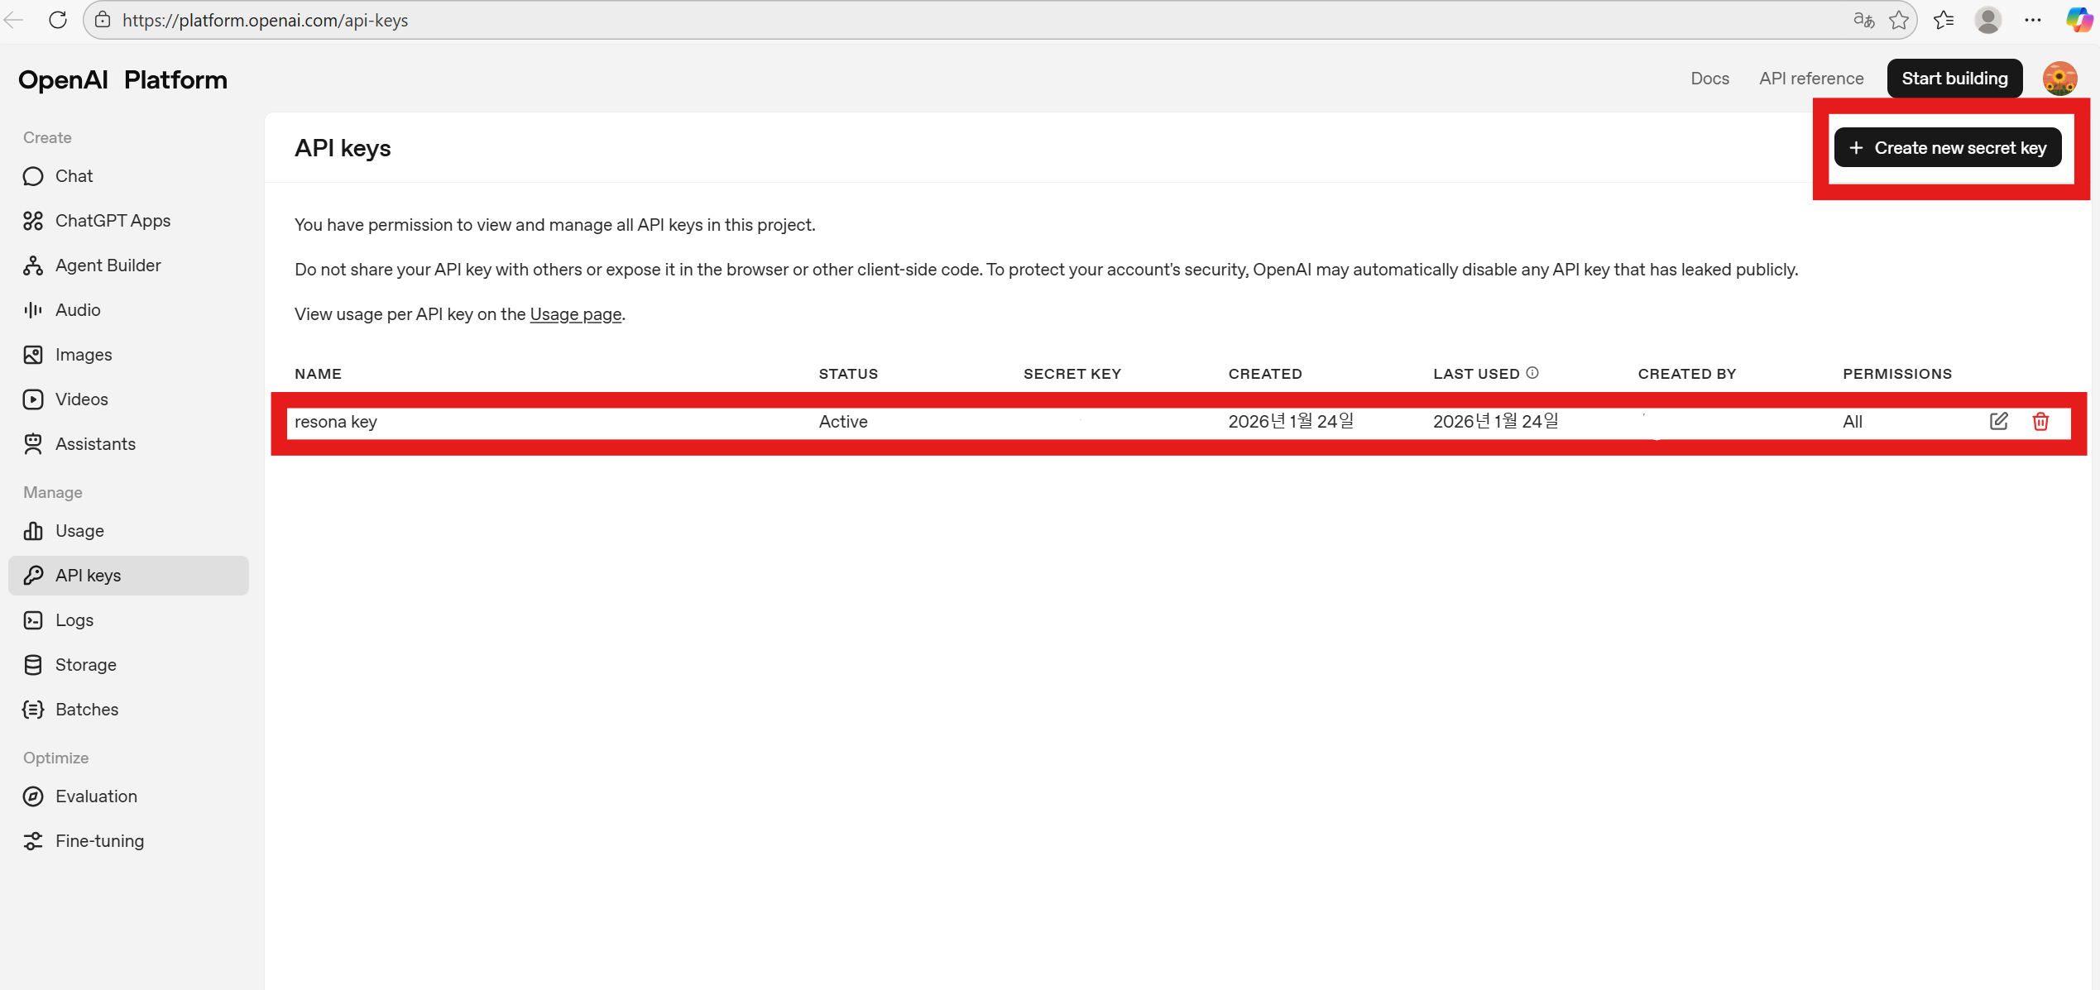Screen dimensions: 2100x990
Task: Navigate to Storage section
Action: pos(128,665)
